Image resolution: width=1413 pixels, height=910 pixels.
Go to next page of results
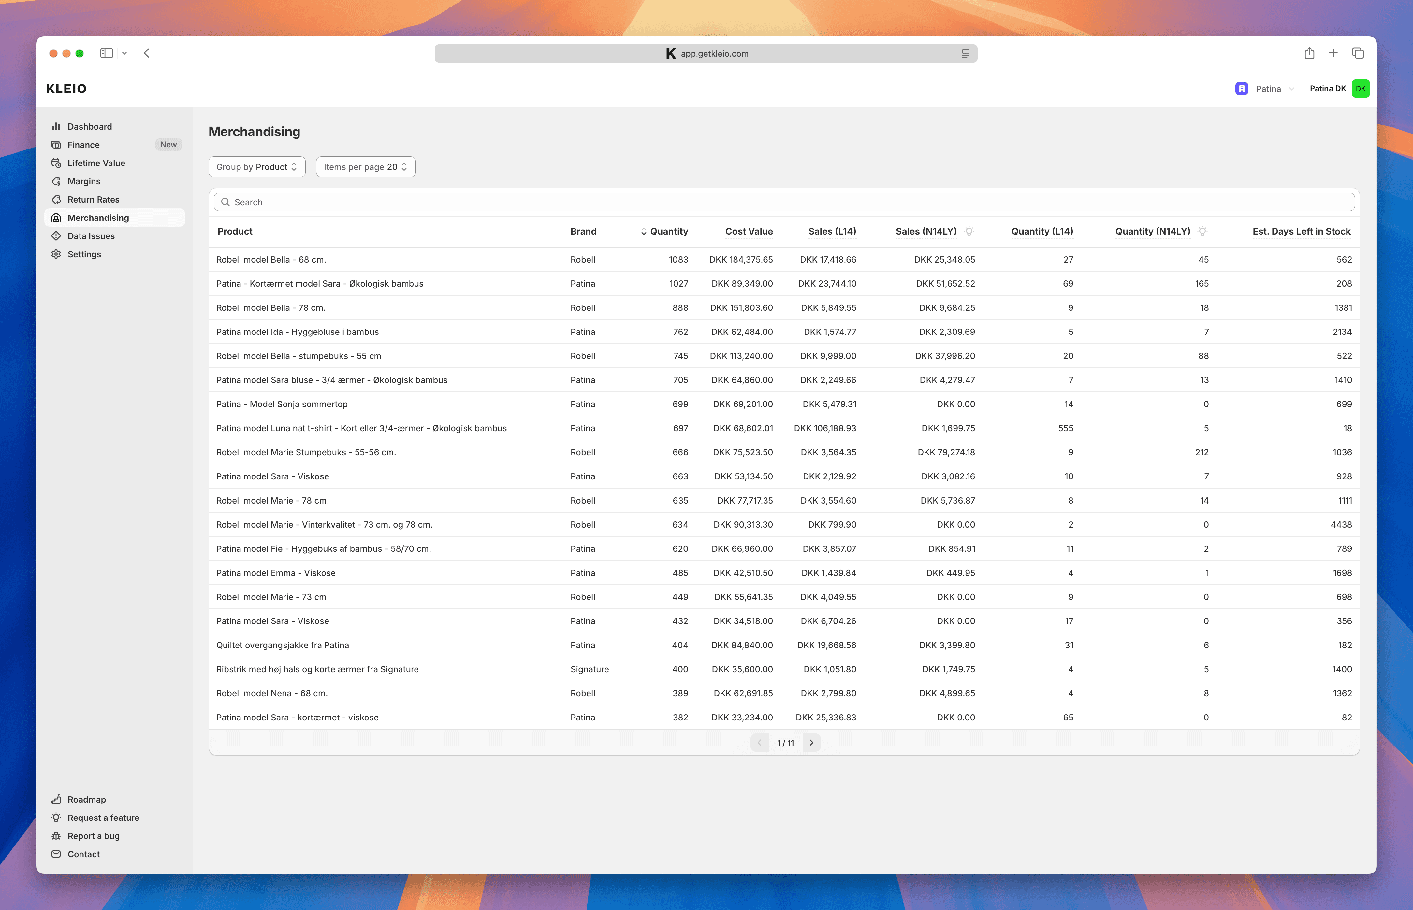tap(811, 743)
